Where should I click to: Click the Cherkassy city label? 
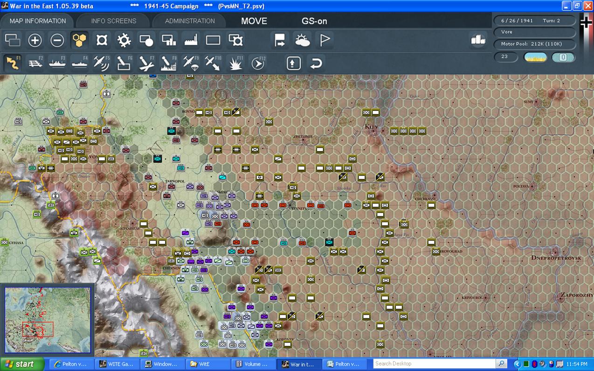click(x=425, y=199)
